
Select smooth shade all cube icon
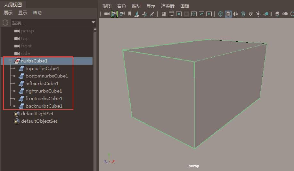228,14
